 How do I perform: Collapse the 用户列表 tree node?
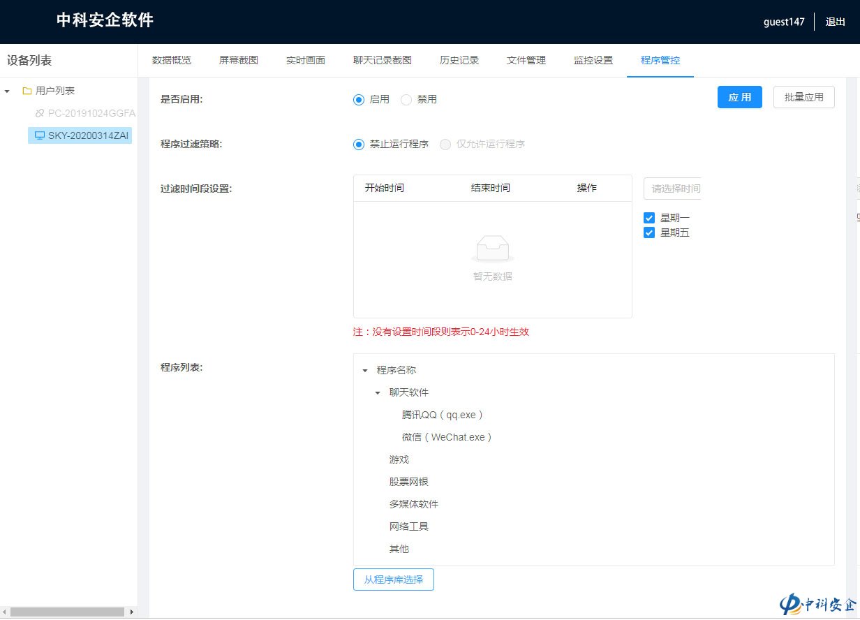click(x=7, y=91)
